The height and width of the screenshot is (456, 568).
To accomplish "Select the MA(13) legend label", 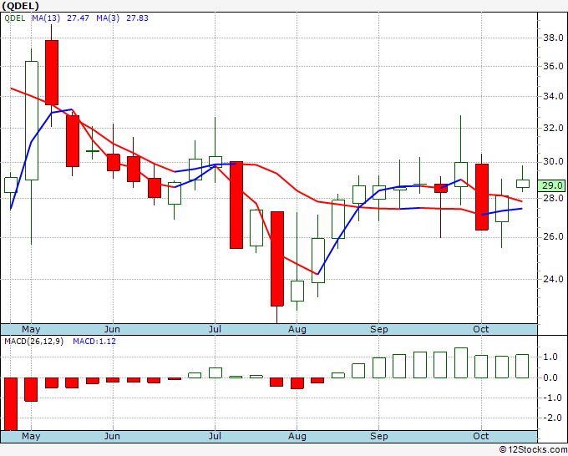I will pos(46,18).
